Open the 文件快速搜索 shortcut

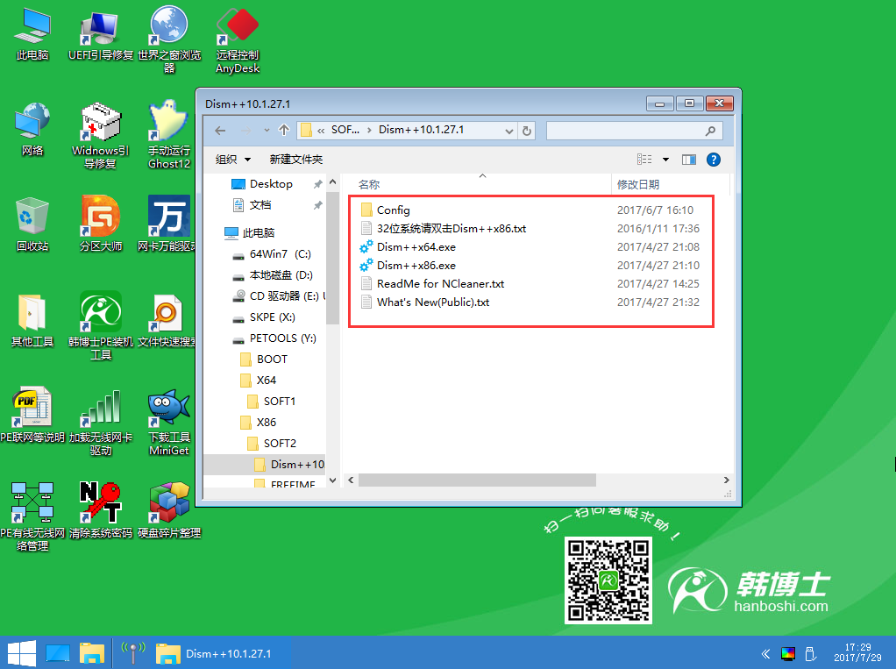(167, 321)
